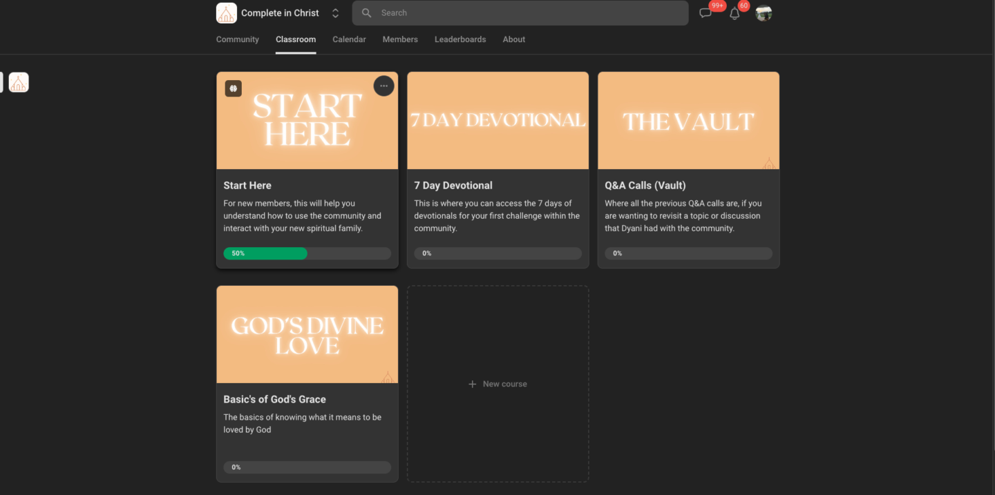Open the chat messages icon
The image size is (995, 495).
[x=705, y=13]
